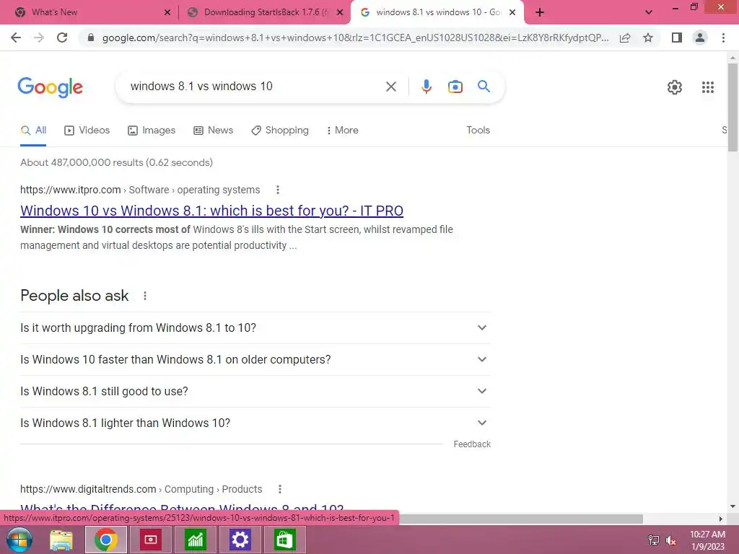Switch to the Videos results tab
Image resolution: width=739 pixels, height=554 pixels.
coord(87,131)
